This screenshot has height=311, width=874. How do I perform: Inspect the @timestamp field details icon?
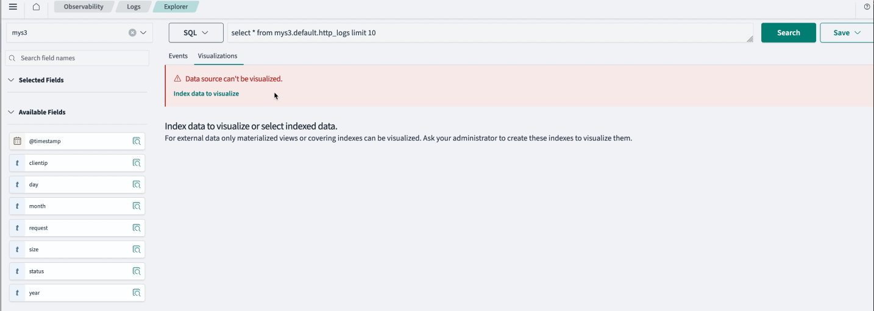137,141
